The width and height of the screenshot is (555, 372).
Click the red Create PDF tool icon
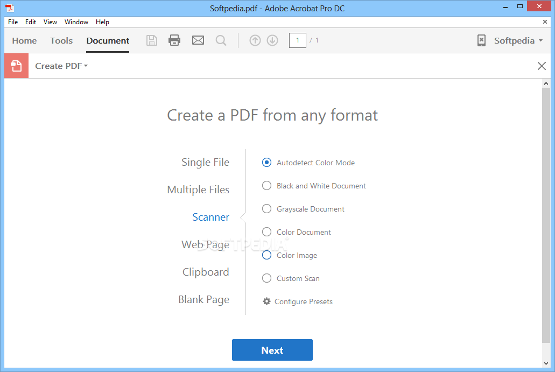point(16,66)
